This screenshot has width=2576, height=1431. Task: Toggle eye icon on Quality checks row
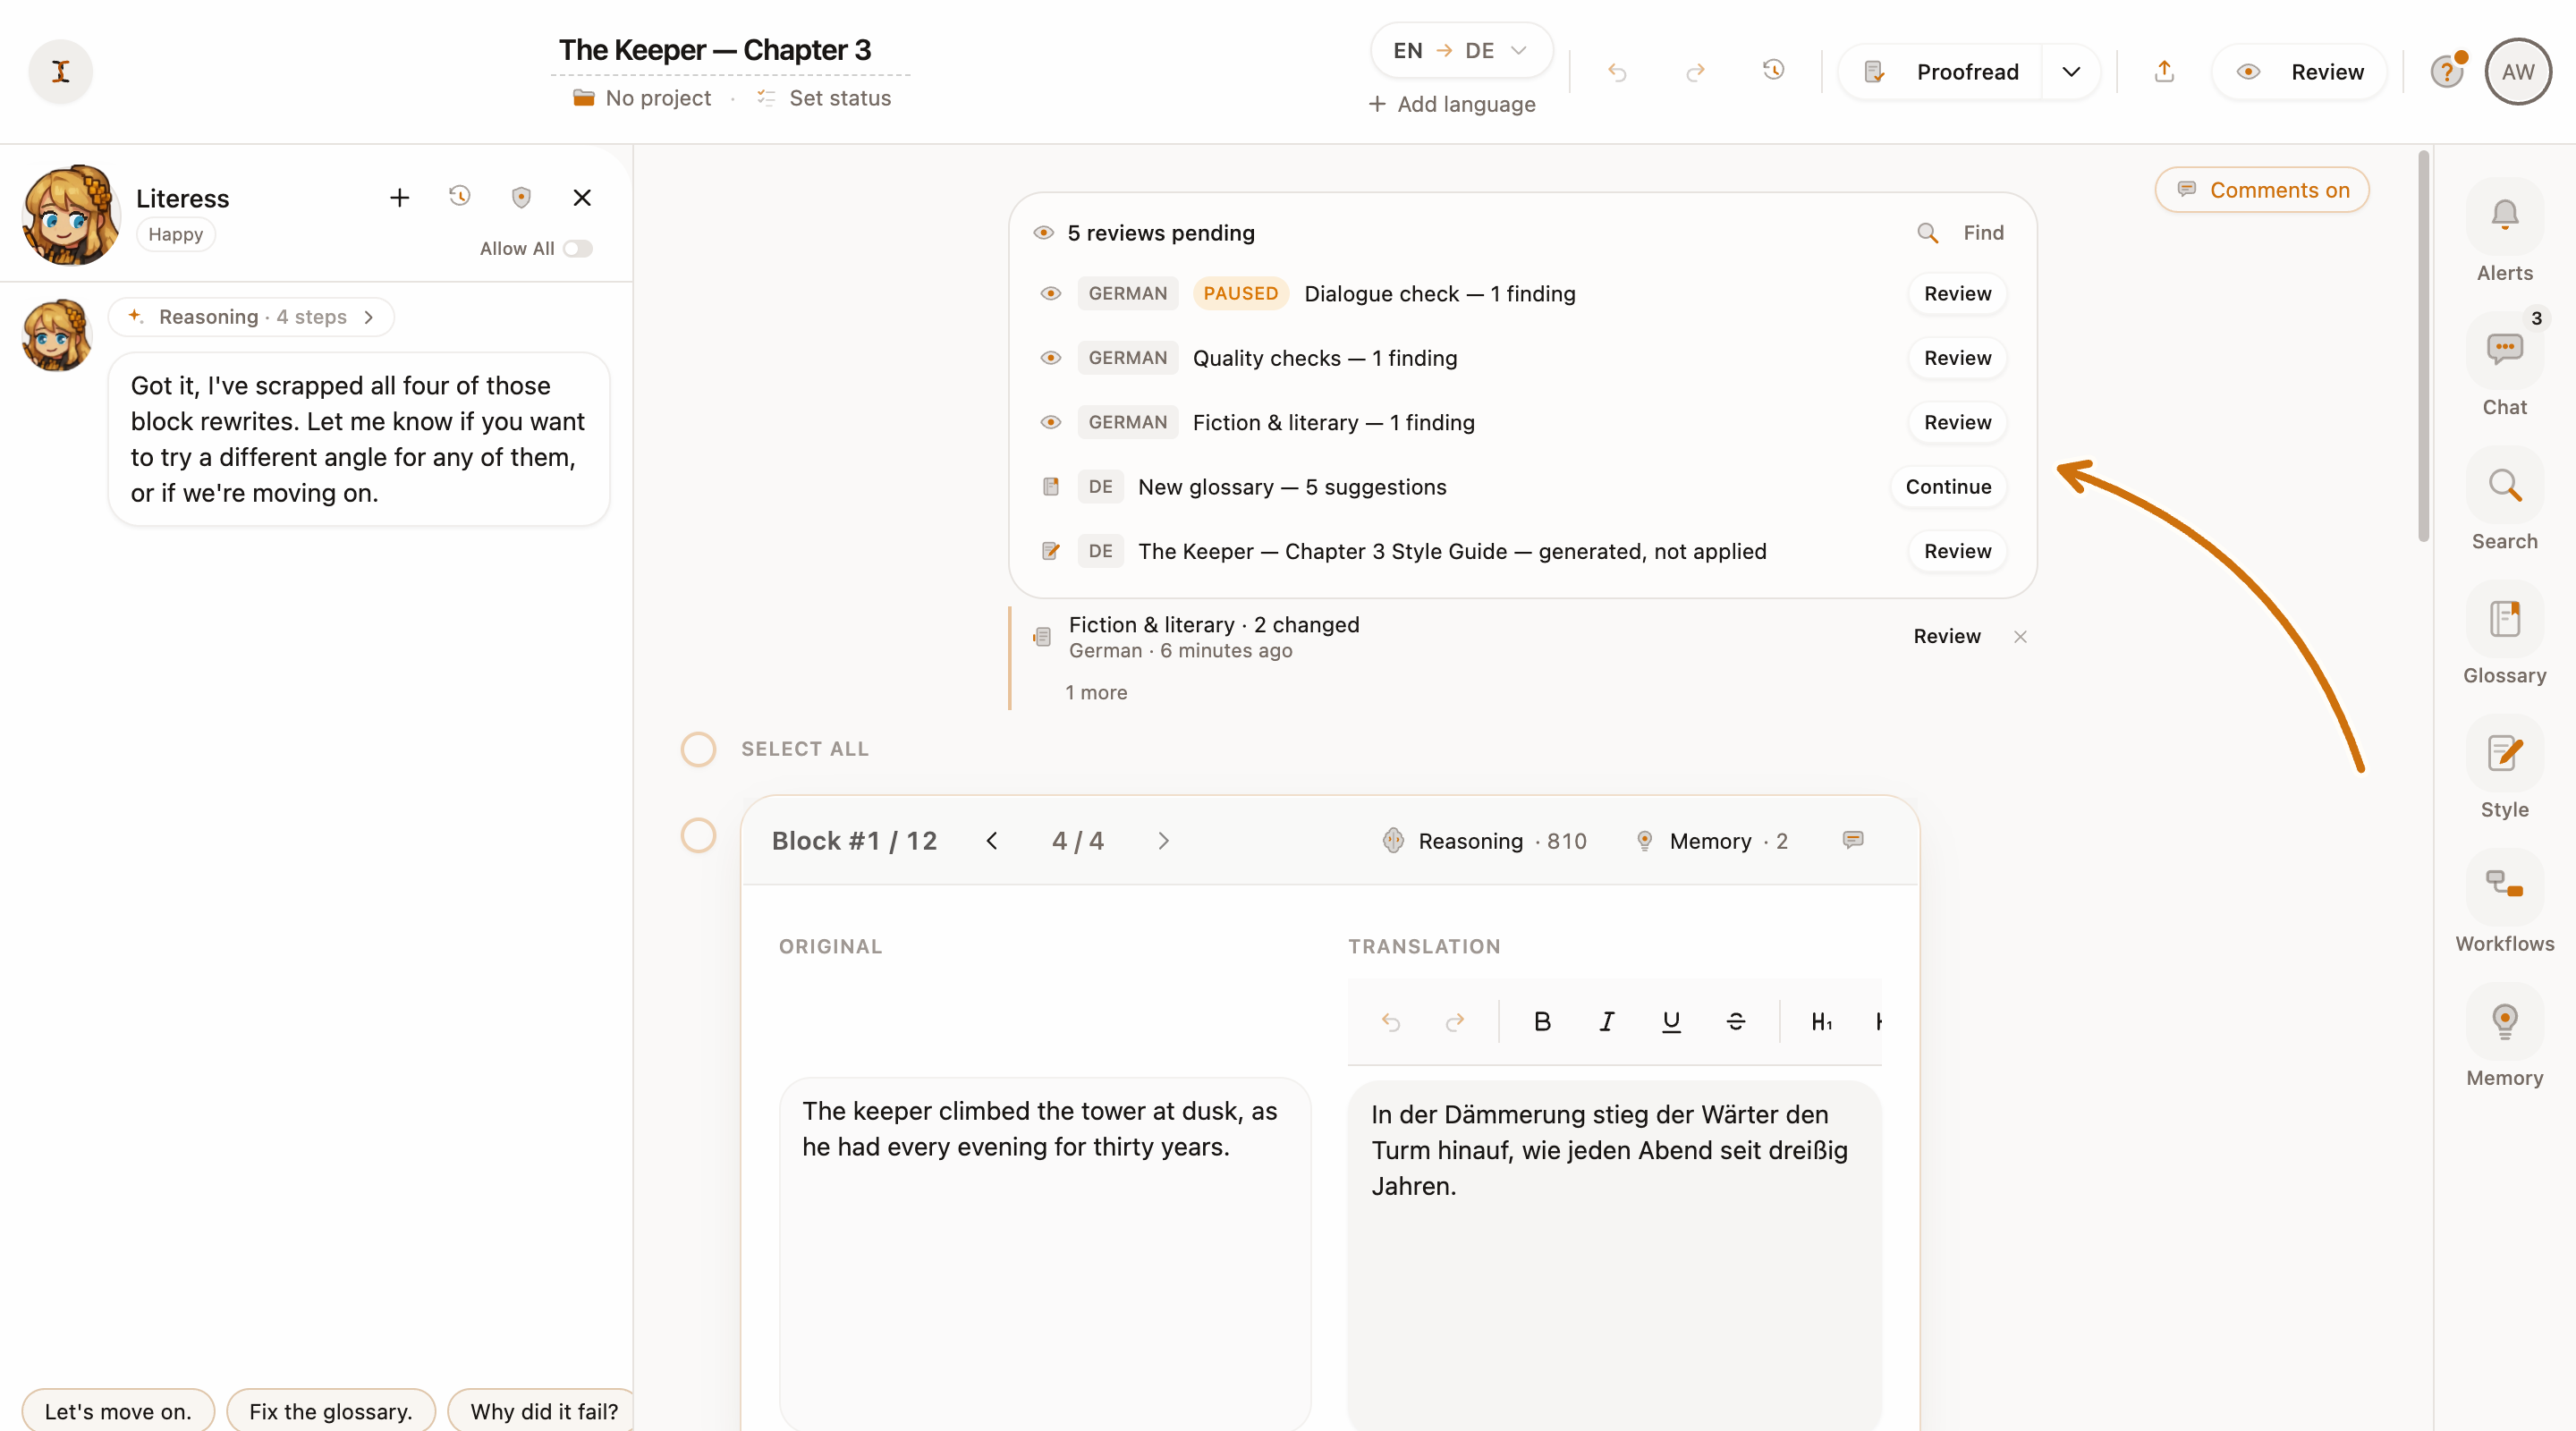point(1050,358)
